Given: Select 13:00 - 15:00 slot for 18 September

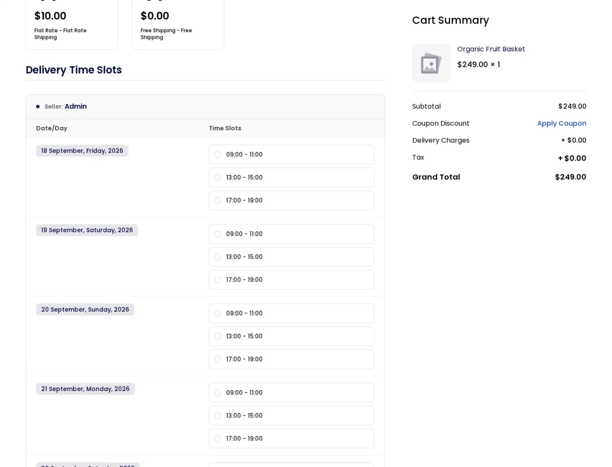Looking at the screenshot, I should point(291,177).
